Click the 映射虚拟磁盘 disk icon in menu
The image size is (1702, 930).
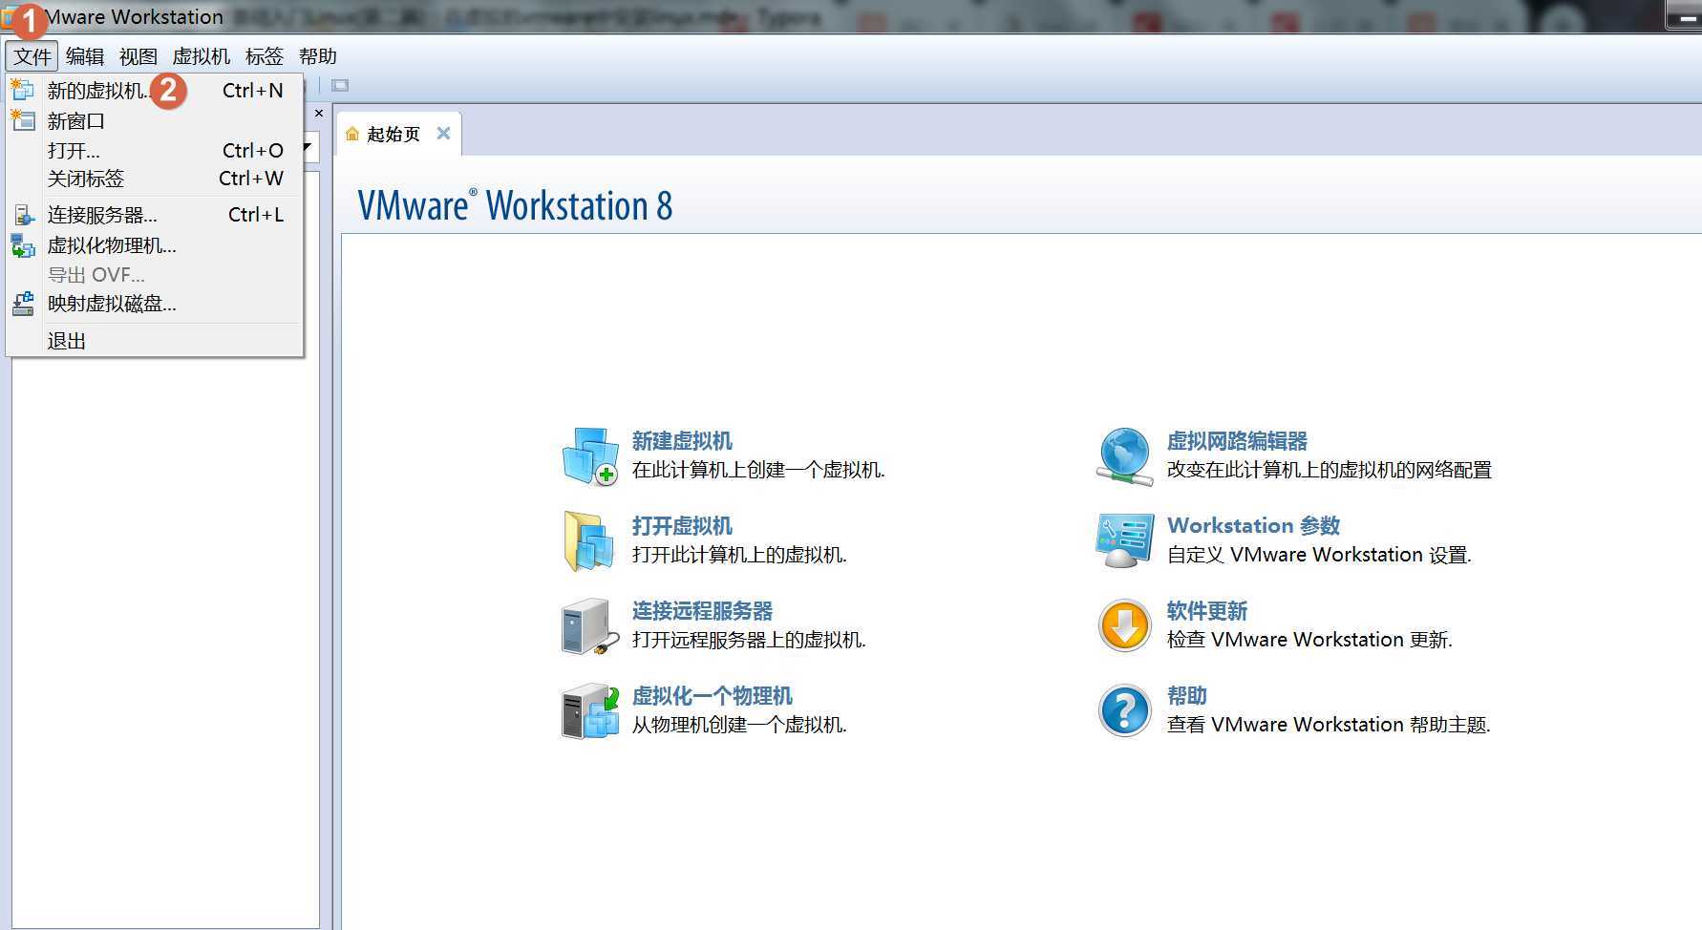(x=23, y=304)
